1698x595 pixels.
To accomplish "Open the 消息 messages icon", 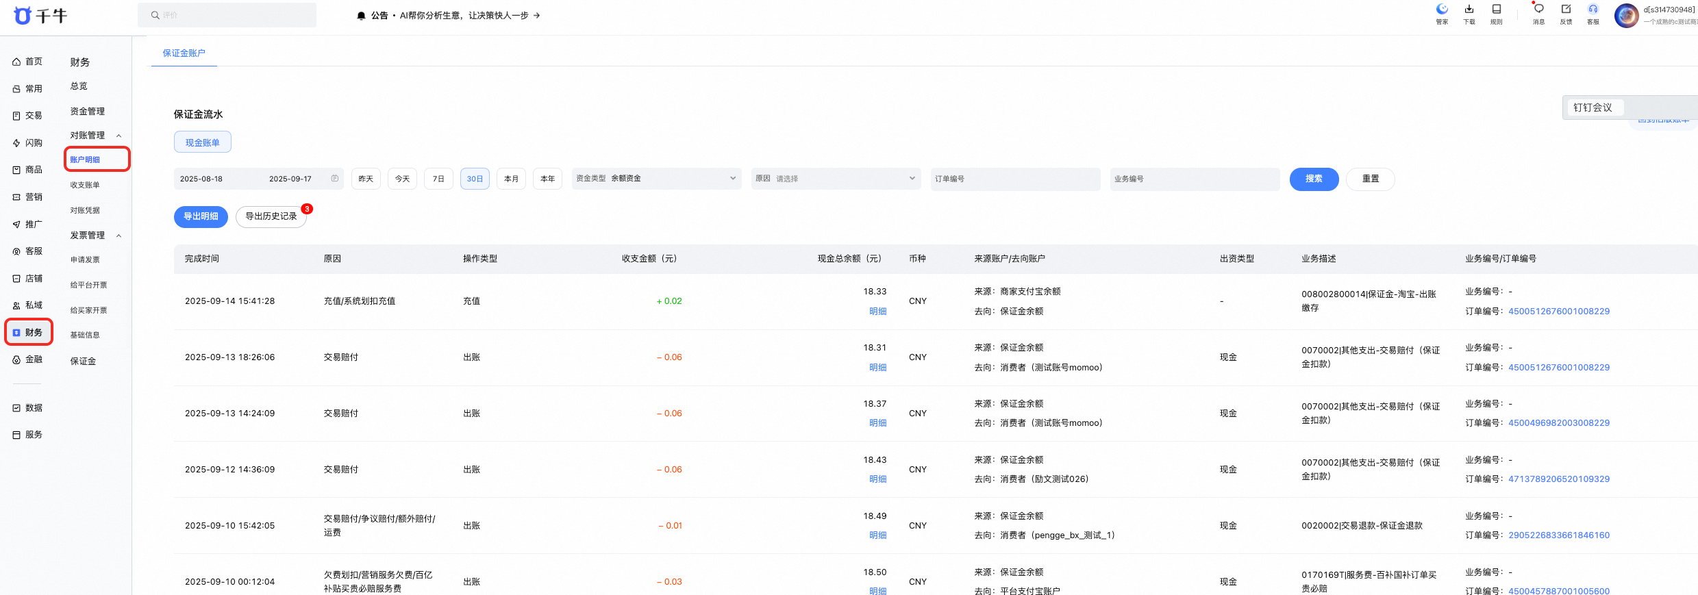I will [x=1538, y=9].
